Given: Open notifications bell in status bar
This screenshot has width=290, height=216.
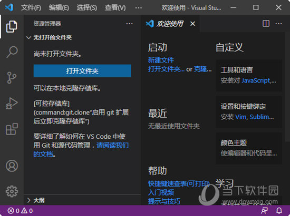Looking at the screenshot, I should coord(279,211).
